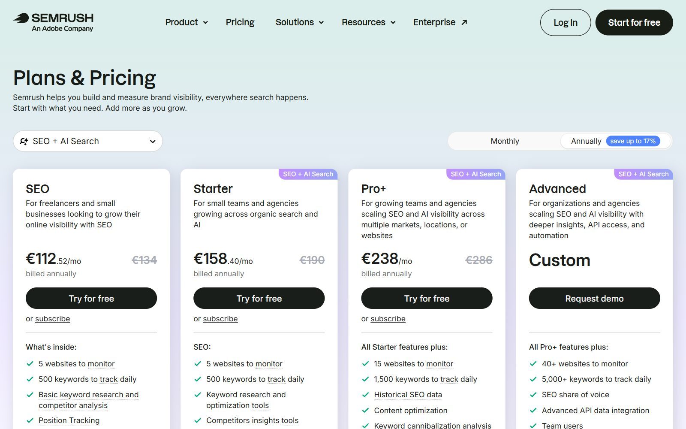
Task: Click 'Competitors insights tools' feature
Action: [x=253, y=420]
